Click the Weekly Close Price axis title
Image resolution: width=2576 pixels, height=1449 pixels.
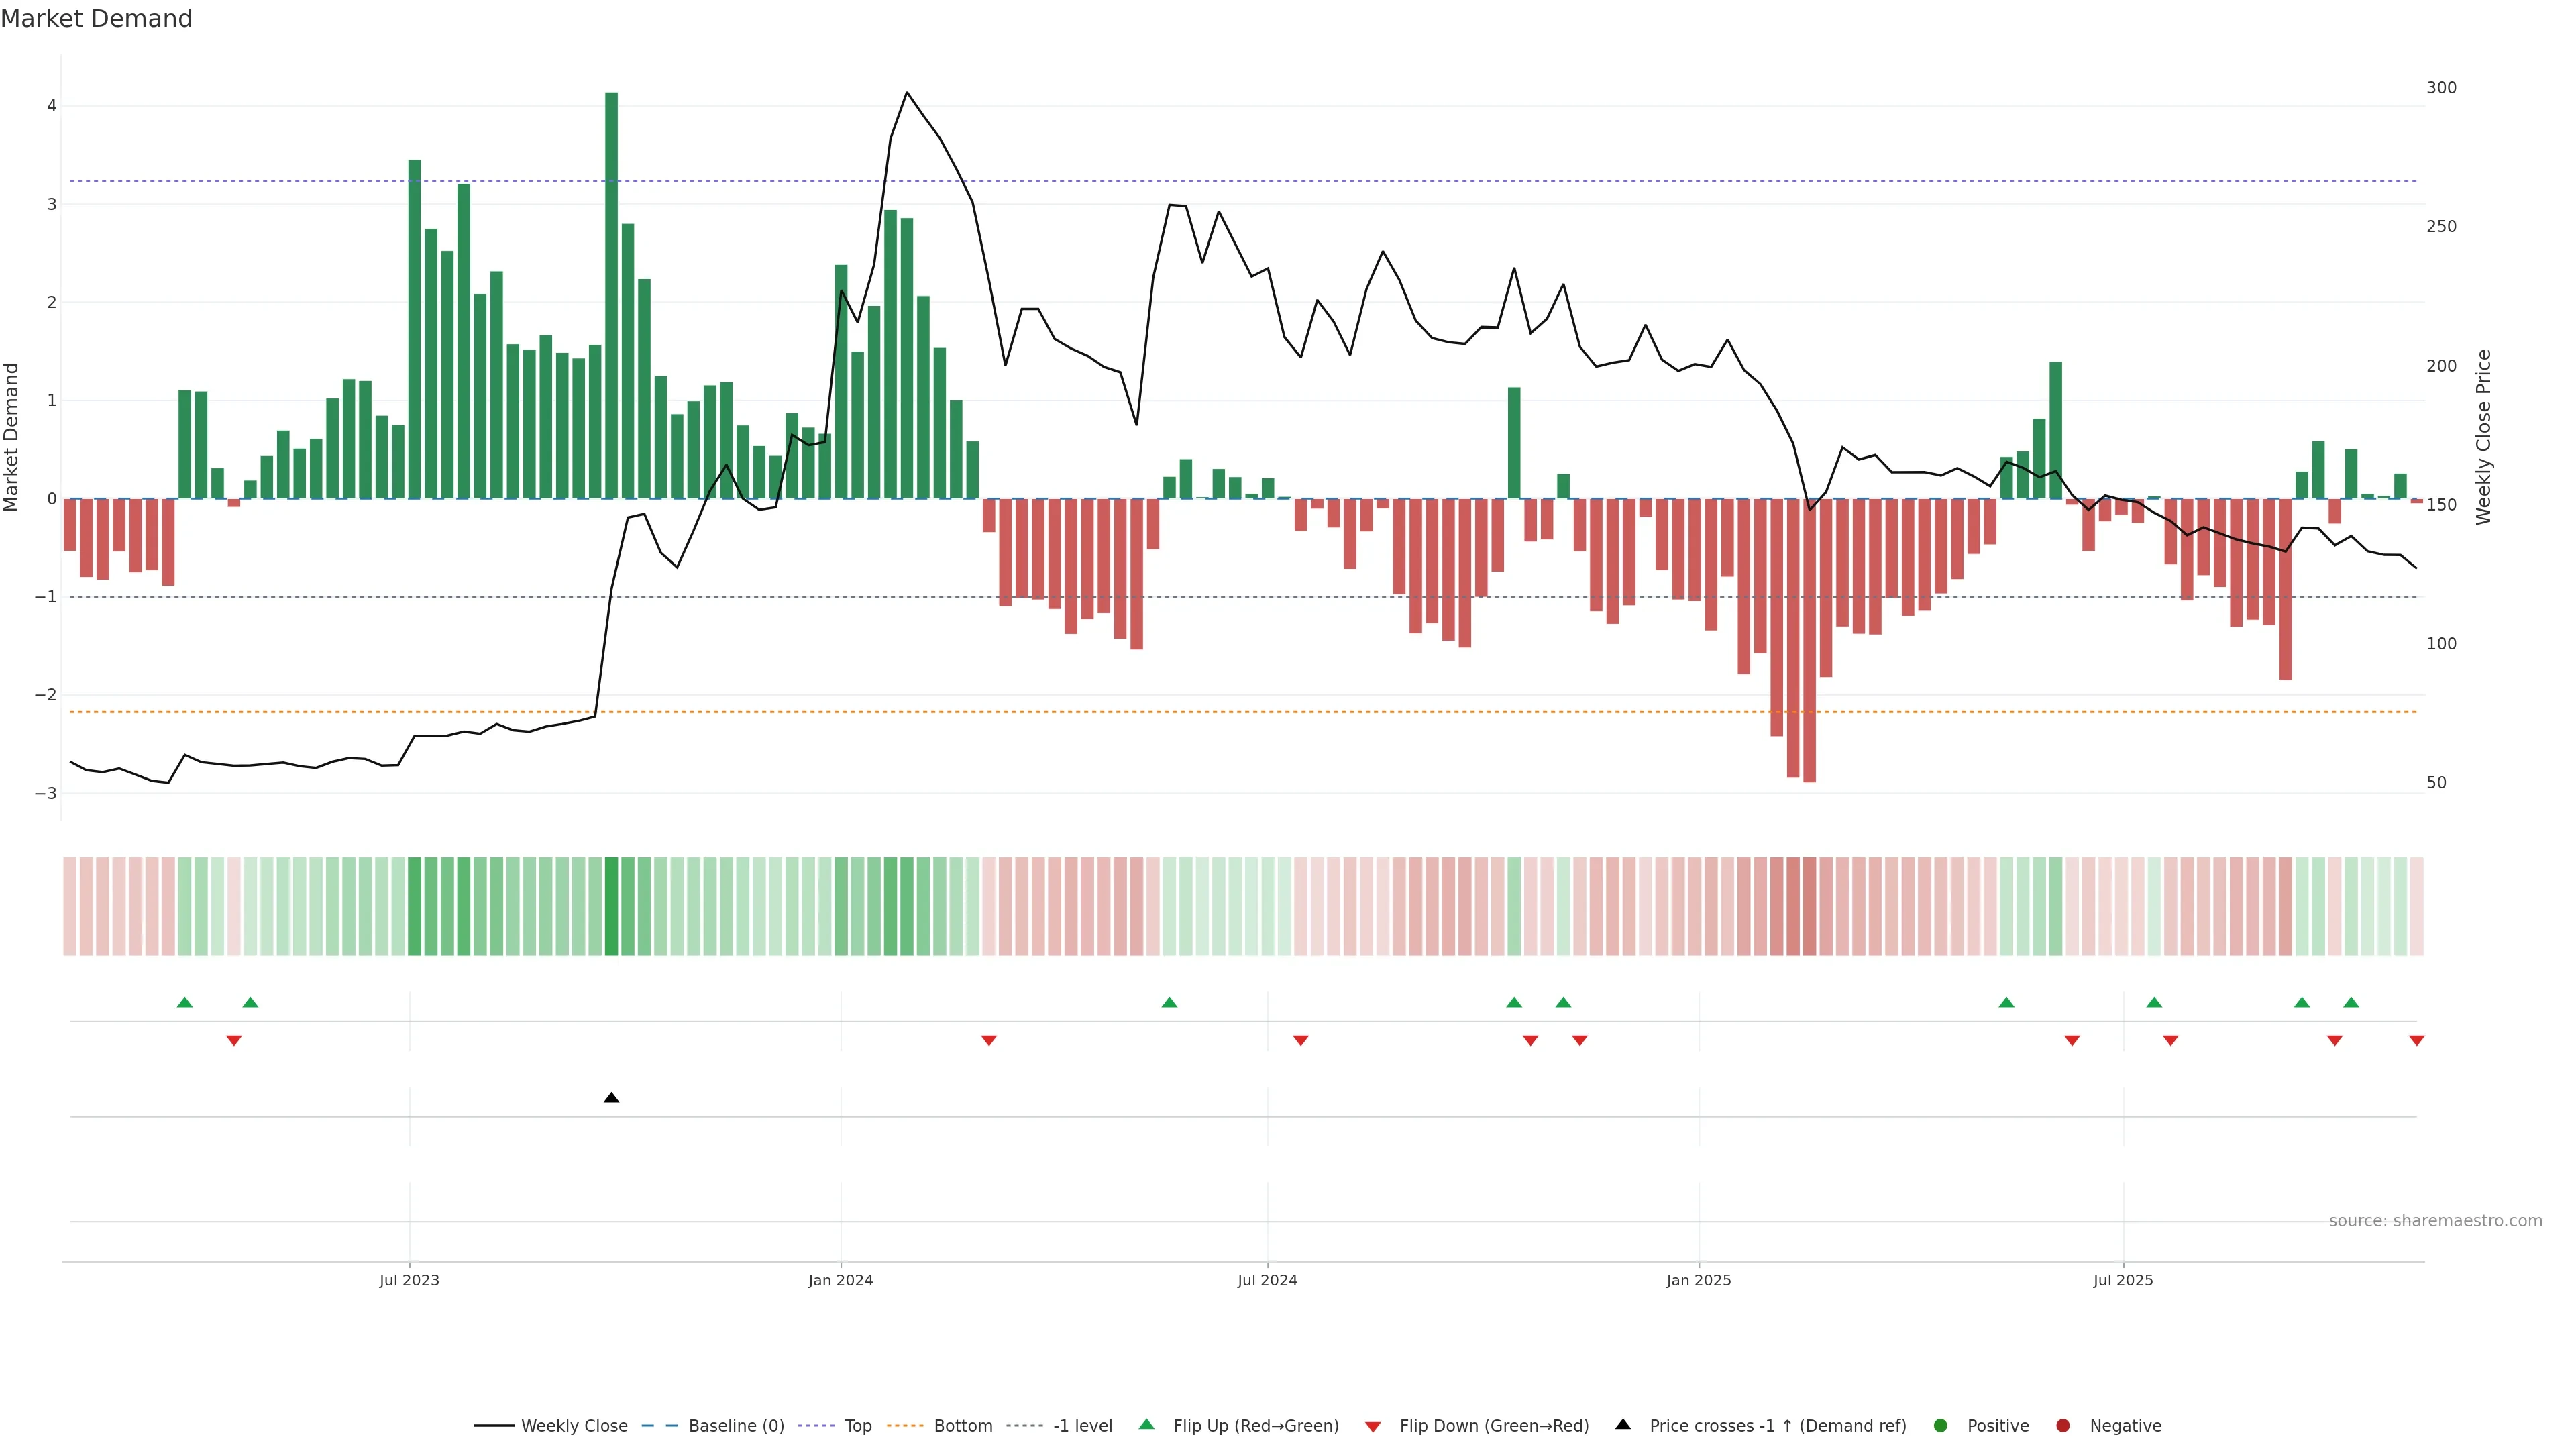pos(2484,437)
